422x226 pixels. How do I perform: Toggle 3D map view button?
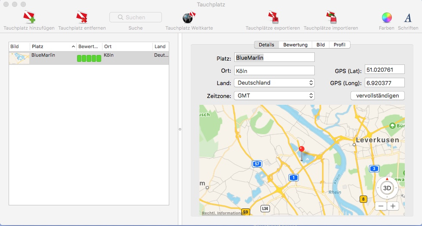click(x=387, y=188)
